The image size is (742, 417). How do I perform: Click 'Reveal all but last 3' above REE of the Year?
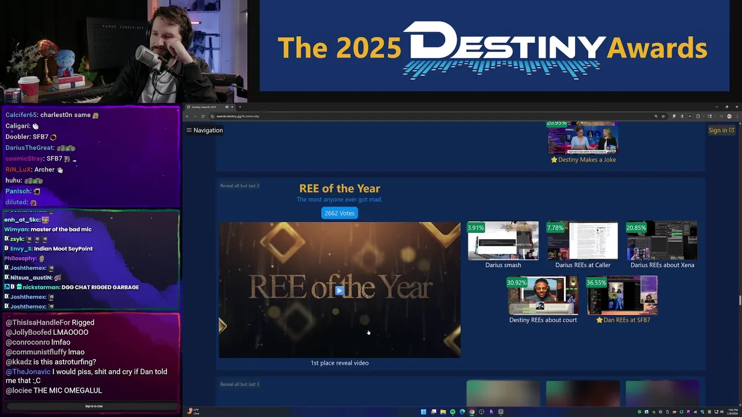[239, 186]
